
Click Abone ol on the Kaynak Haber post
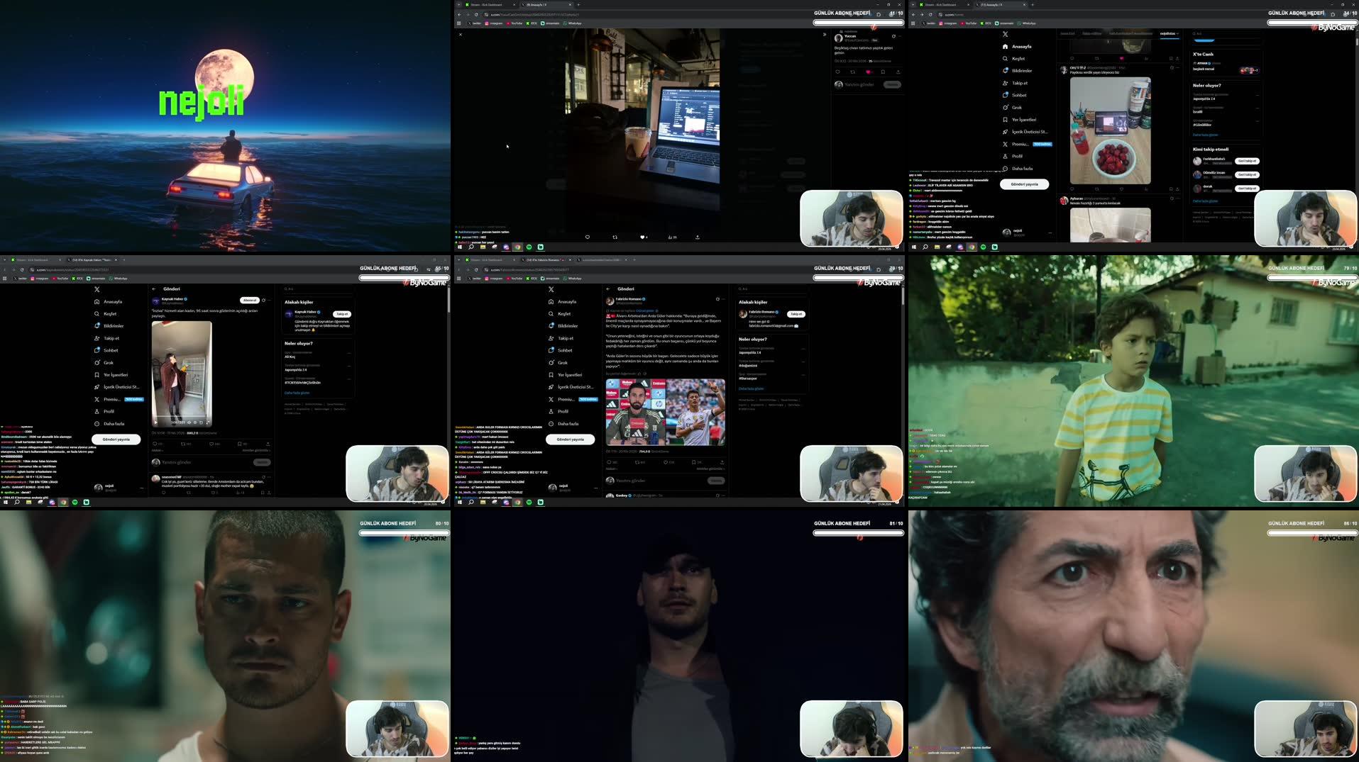coord(250,300)
